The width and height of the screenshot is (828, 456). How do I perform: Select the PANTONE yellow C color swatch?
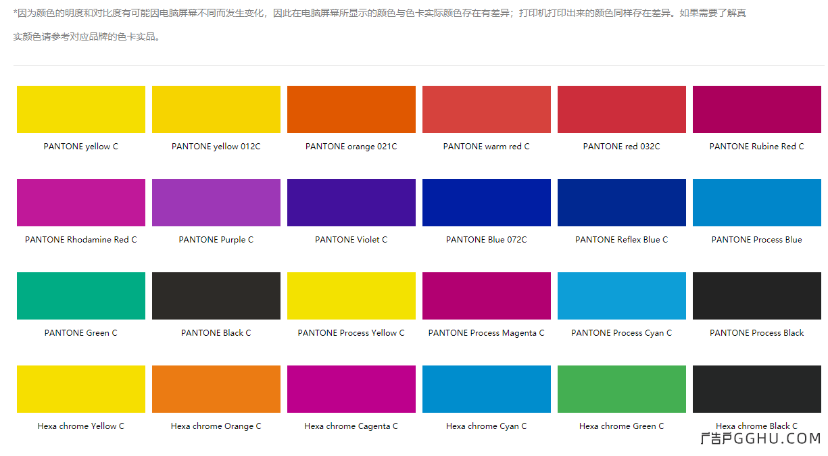81,109
